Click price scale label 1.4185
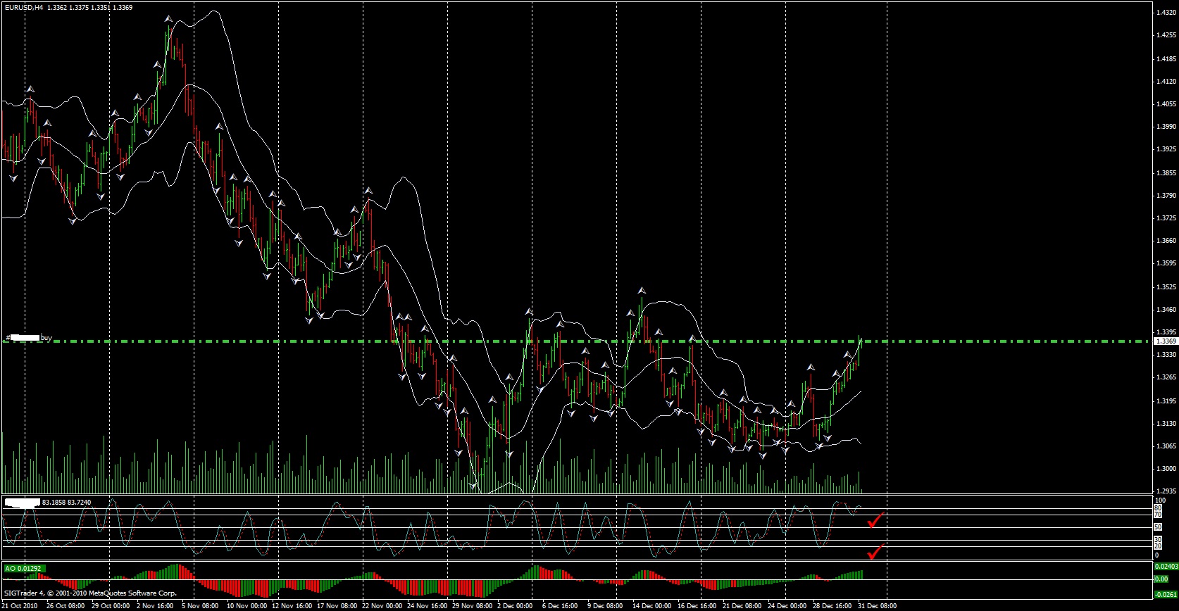The width and height of the screenshot is (1179, 611). [1165, 59]
